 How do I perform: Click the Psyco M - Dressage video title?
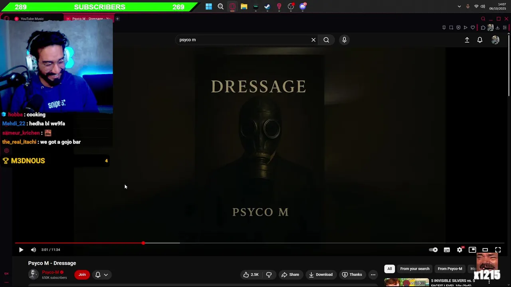pyautogui.click(x=52, y=263)
